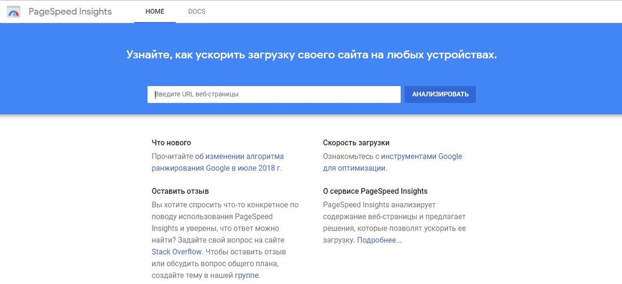Viewport: 622px width, 284px height.
Task: Open the HOME tab
Action: [155, 11]
